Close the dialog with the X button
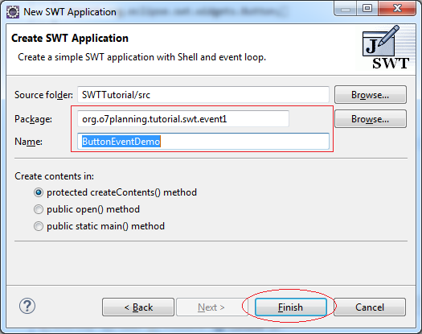Screen dimensions: 422x334 coord(397,9)
